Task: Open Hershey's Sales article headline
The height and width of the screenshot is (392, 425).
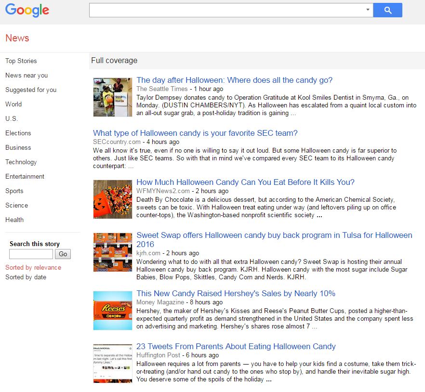Action: pos(236,293)
